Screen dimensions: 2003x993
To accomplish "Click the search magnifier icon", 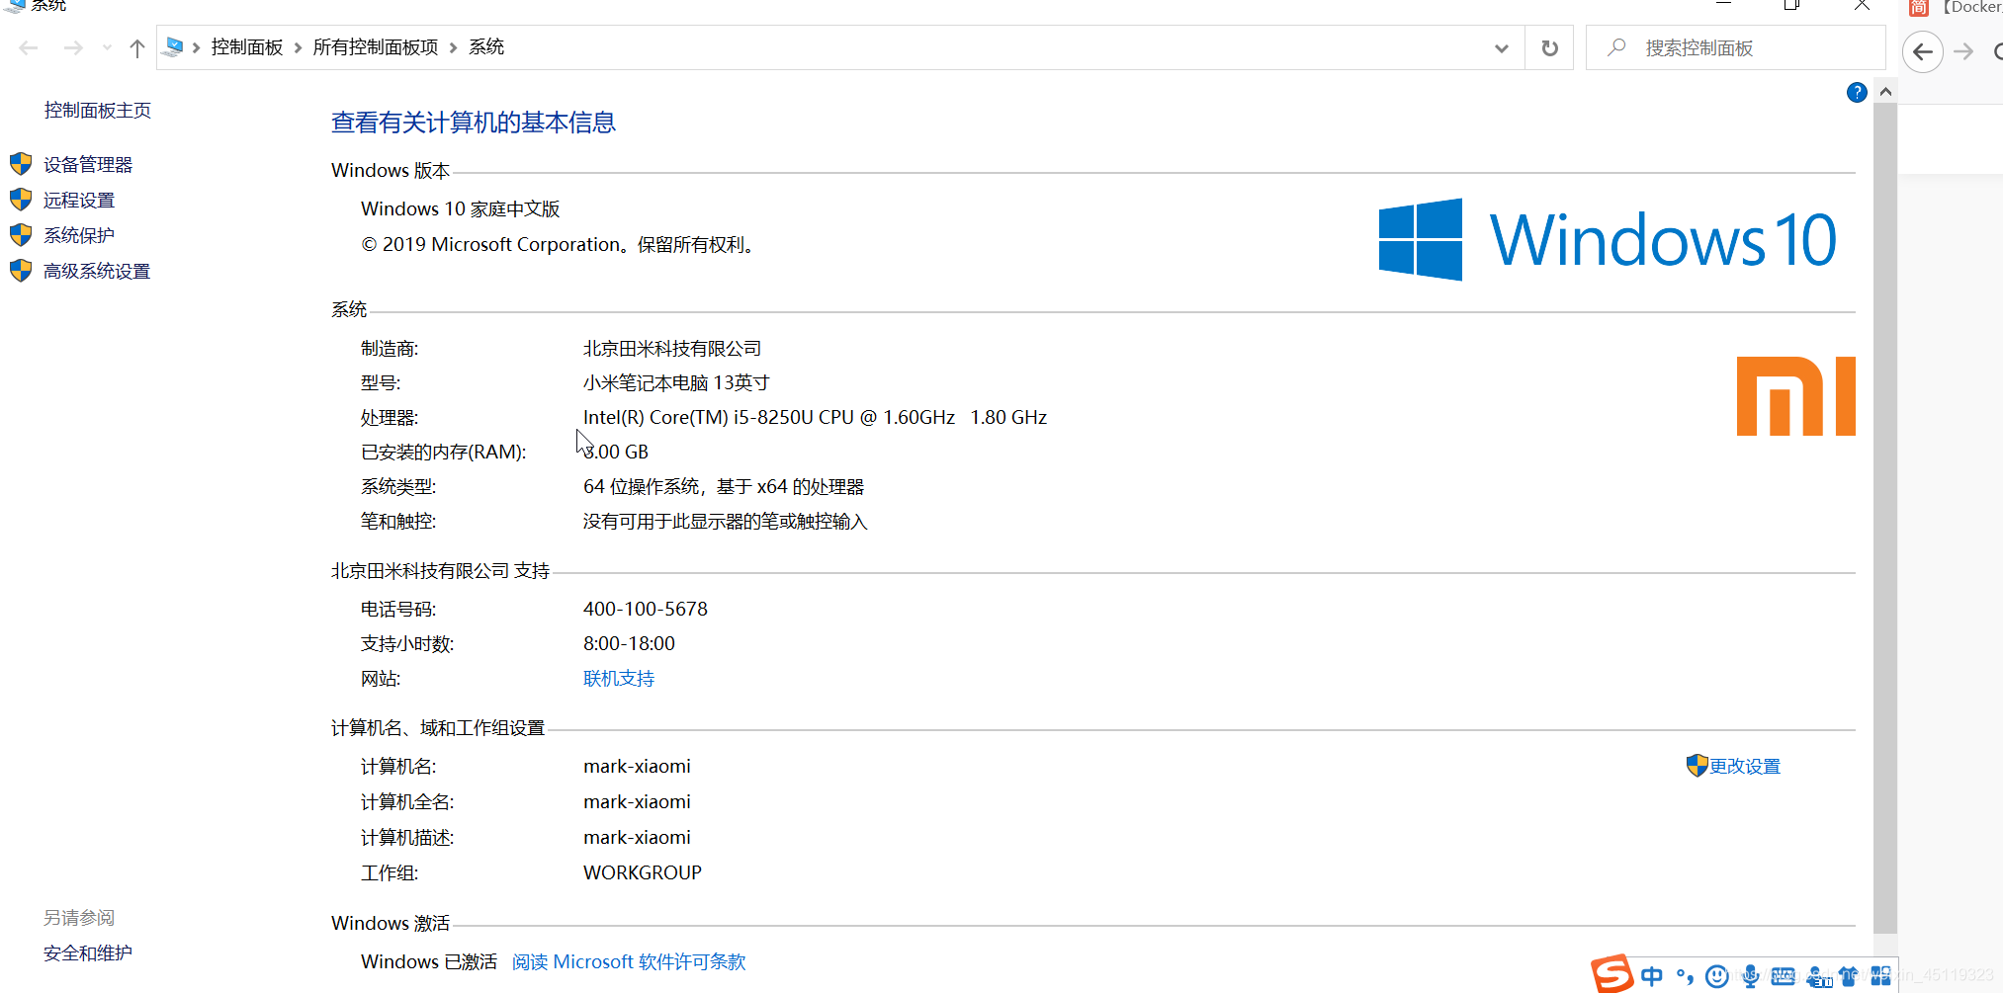I will coord(1616,47).
